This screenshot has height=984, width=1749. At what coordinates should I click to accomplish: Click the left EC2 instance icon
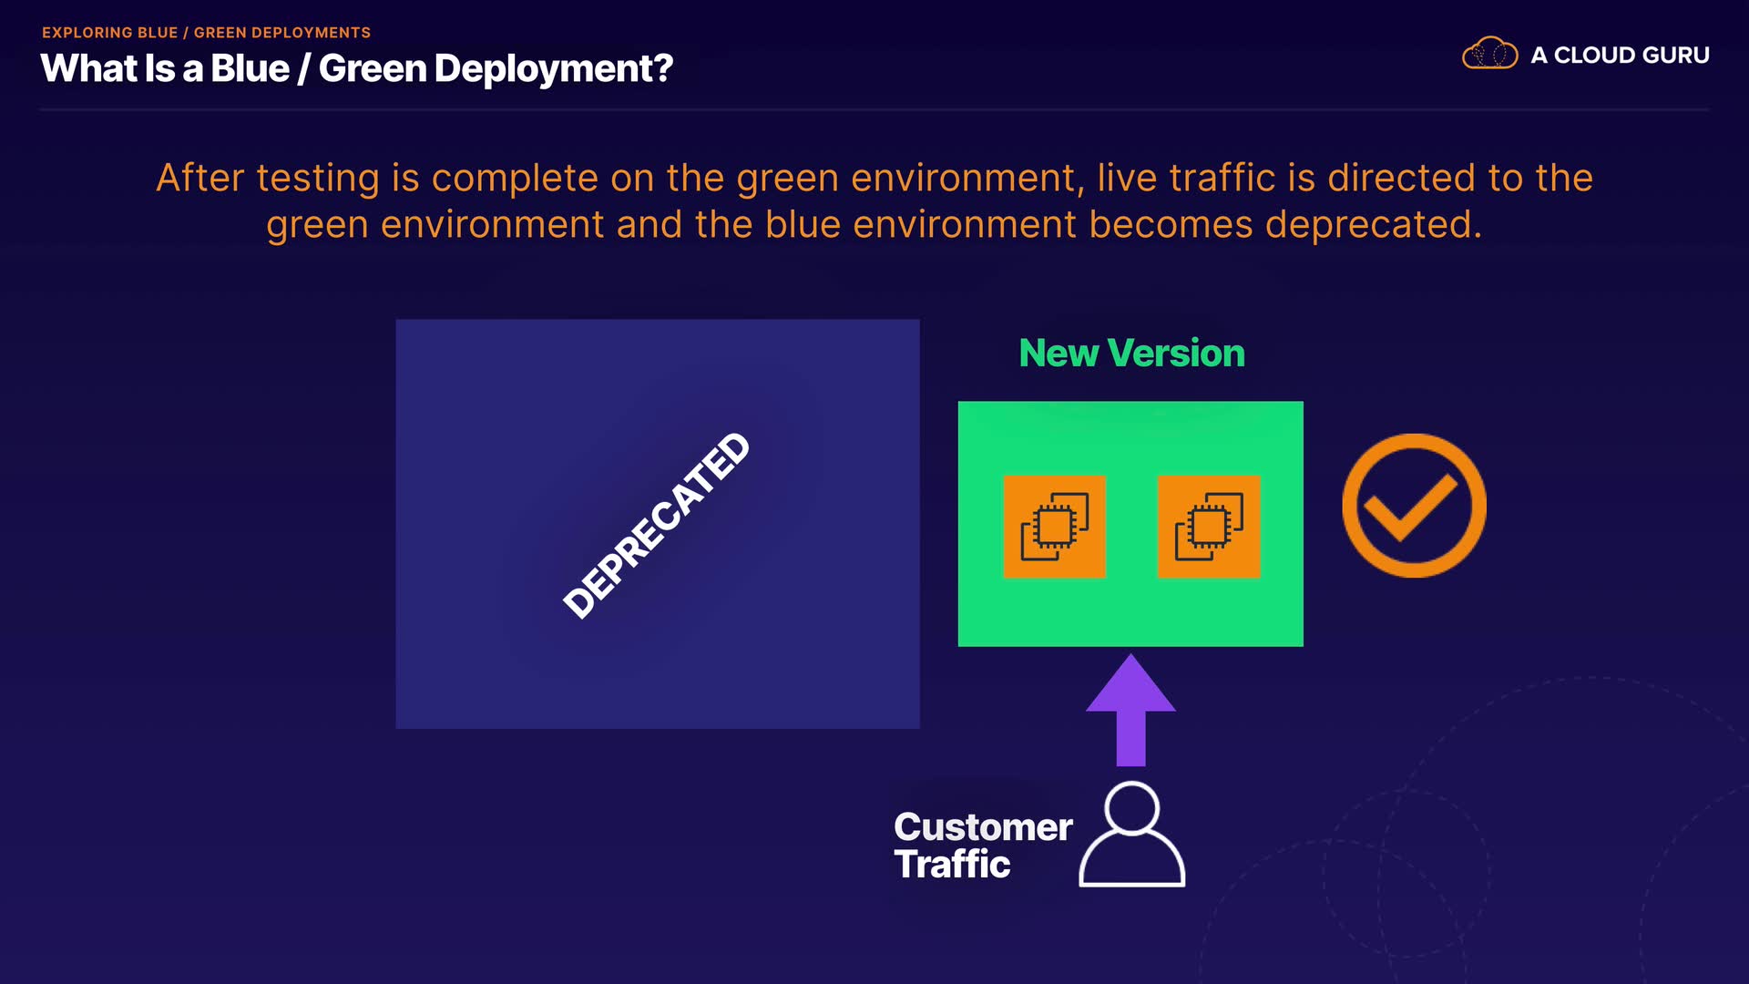1054,527
